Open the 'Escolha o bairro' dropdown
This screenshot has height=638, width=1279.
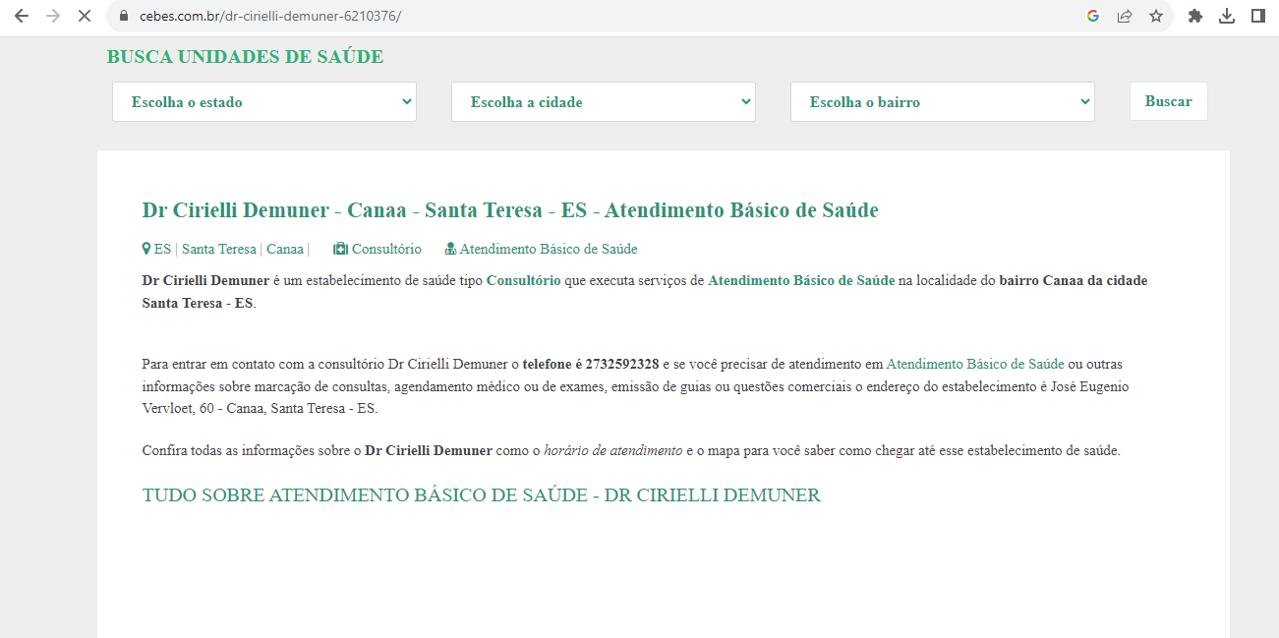click(x=943, y=102)
